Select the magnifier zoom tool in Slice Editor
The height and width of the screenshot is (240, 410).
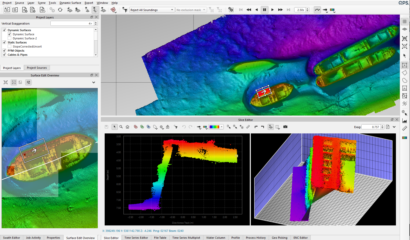[x=121, y=127]
